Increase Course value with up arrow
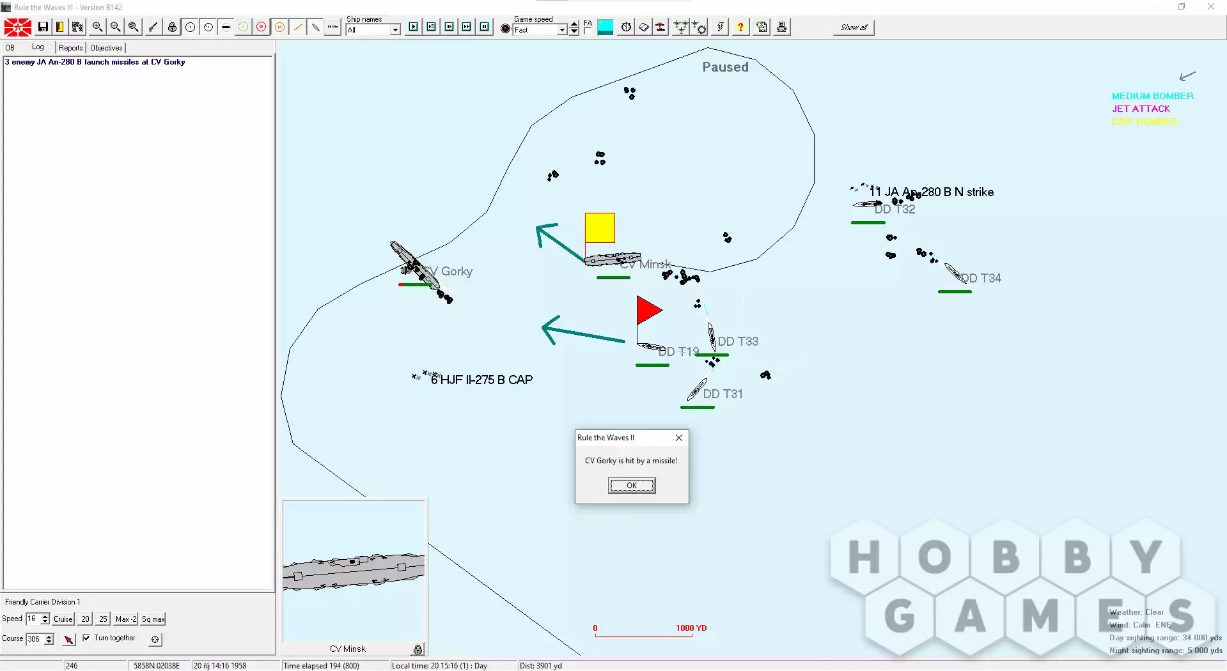 click(x=49, y=636)
